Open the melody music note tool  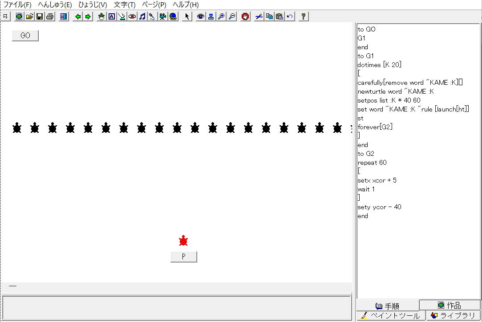pyautogui.click(x=142, y=16)
